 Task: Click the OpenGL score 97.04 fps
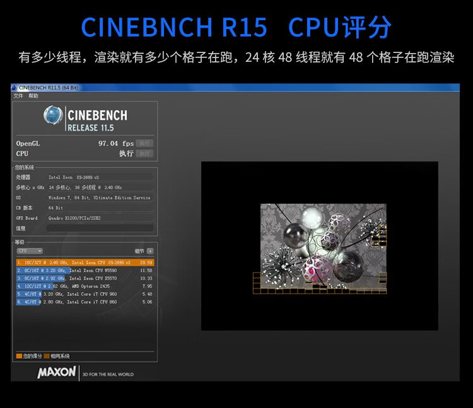tap(116, 143)
